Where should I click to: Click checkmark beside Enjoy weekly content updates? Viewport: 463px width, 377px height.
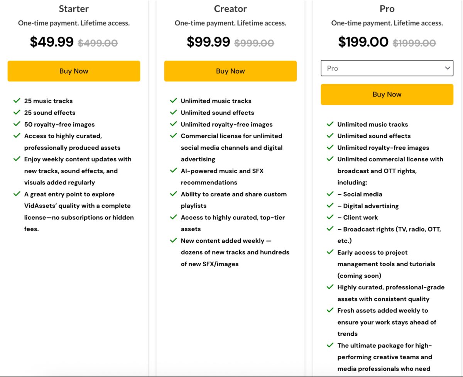17,159
